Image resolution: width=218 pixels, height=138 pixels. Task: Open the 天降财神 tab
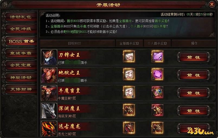point(20,89)
